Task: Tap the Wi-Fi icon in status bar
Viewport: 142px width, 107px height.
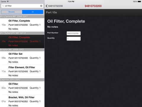Action: click(x=8, y=1)
